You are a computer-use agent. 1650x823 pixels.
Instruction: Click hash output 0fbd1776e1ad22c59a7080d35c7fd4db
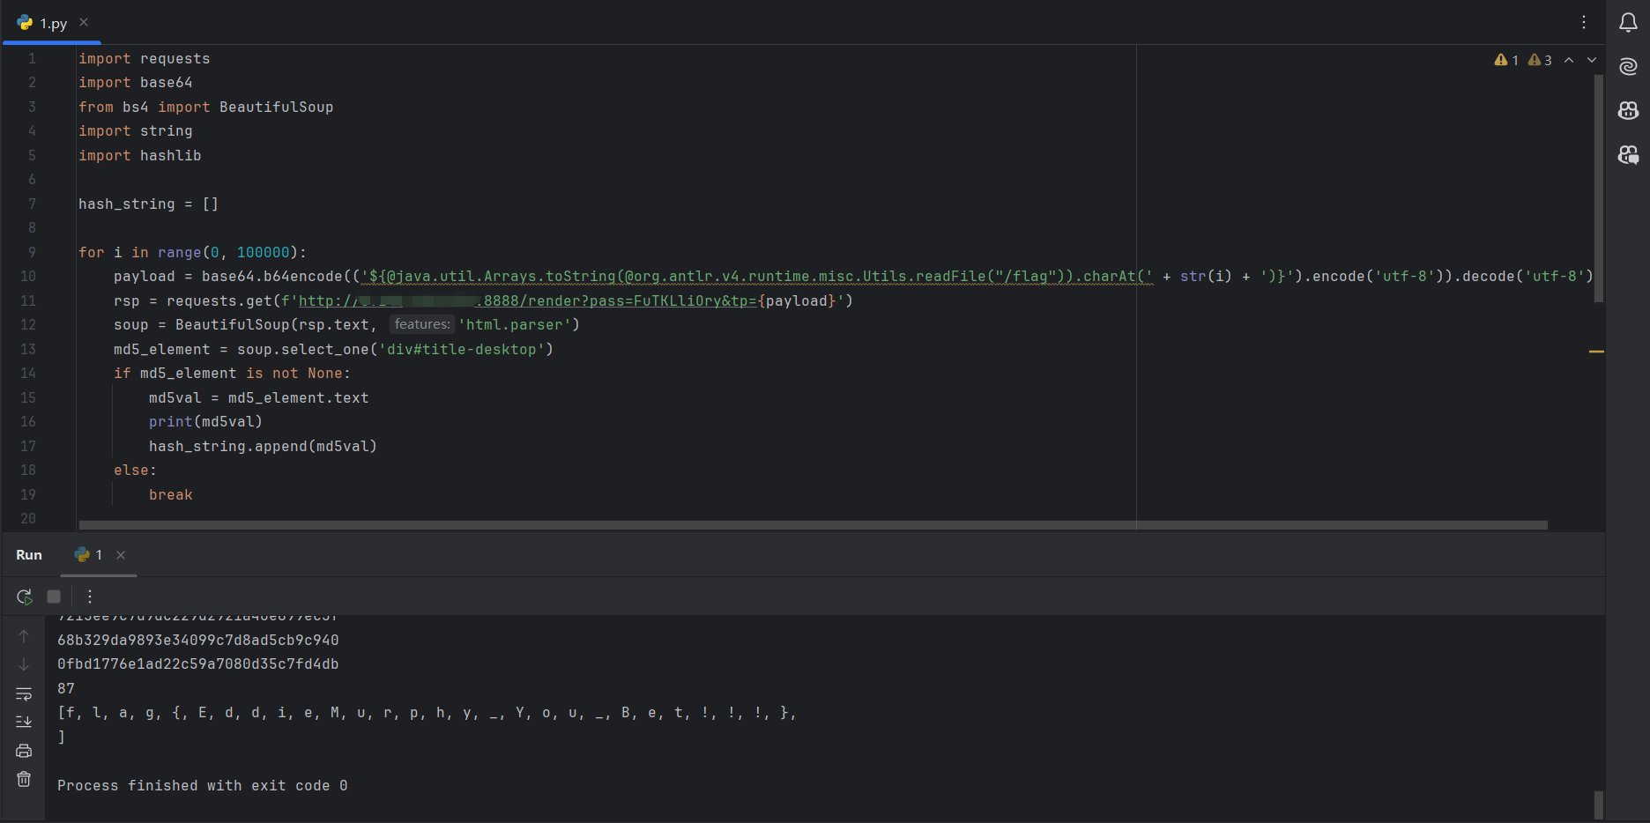(x=198, y=664)
